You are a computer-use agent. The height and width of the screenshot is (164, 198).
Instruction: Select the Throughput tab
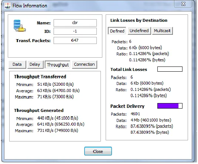58,65
